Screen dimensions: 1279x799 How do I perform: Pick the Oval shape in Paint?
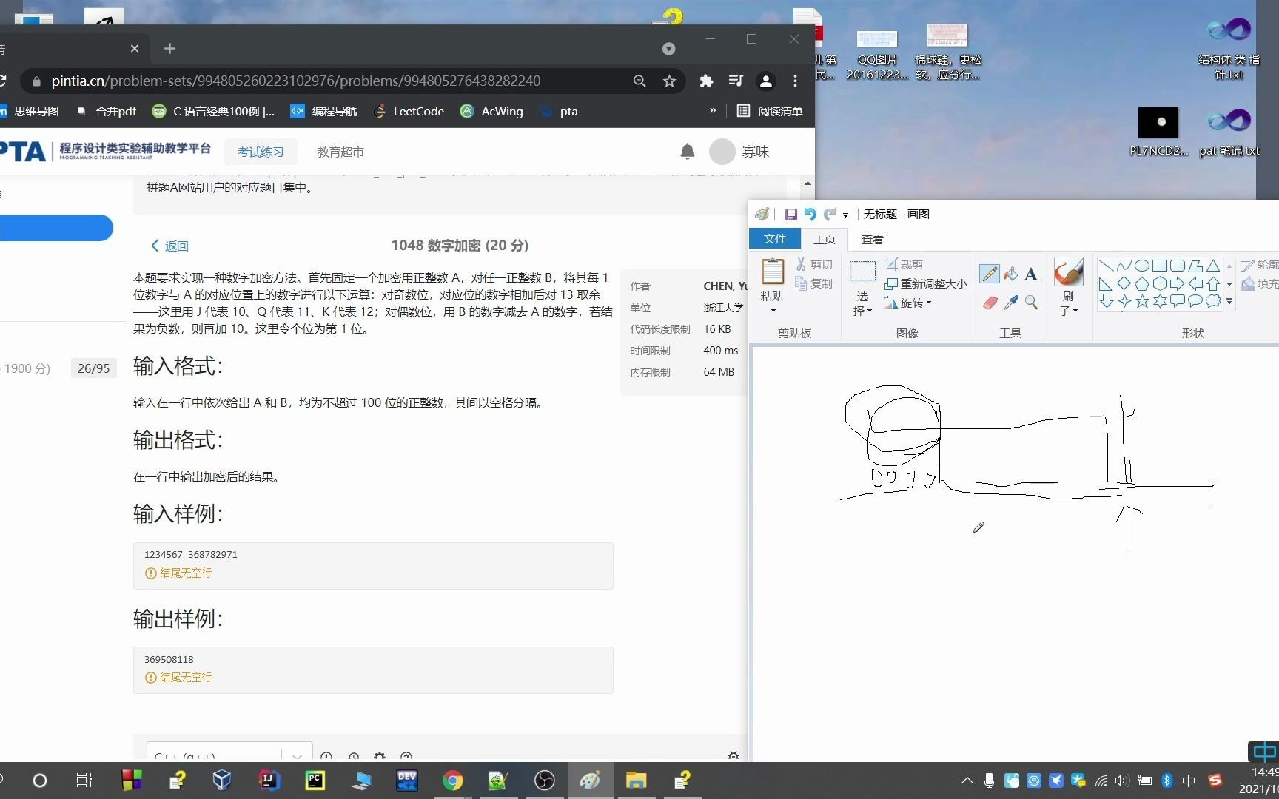pos(1142,266)
